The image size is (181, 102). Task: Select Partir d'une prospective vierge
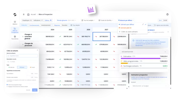(x=7, y=85)
